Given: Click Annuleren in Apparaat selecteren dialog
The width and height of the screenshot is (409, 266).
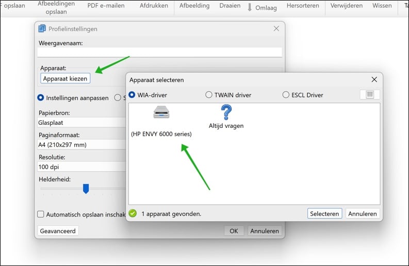Looking at the screenshot, I should (x=363, y=213).
